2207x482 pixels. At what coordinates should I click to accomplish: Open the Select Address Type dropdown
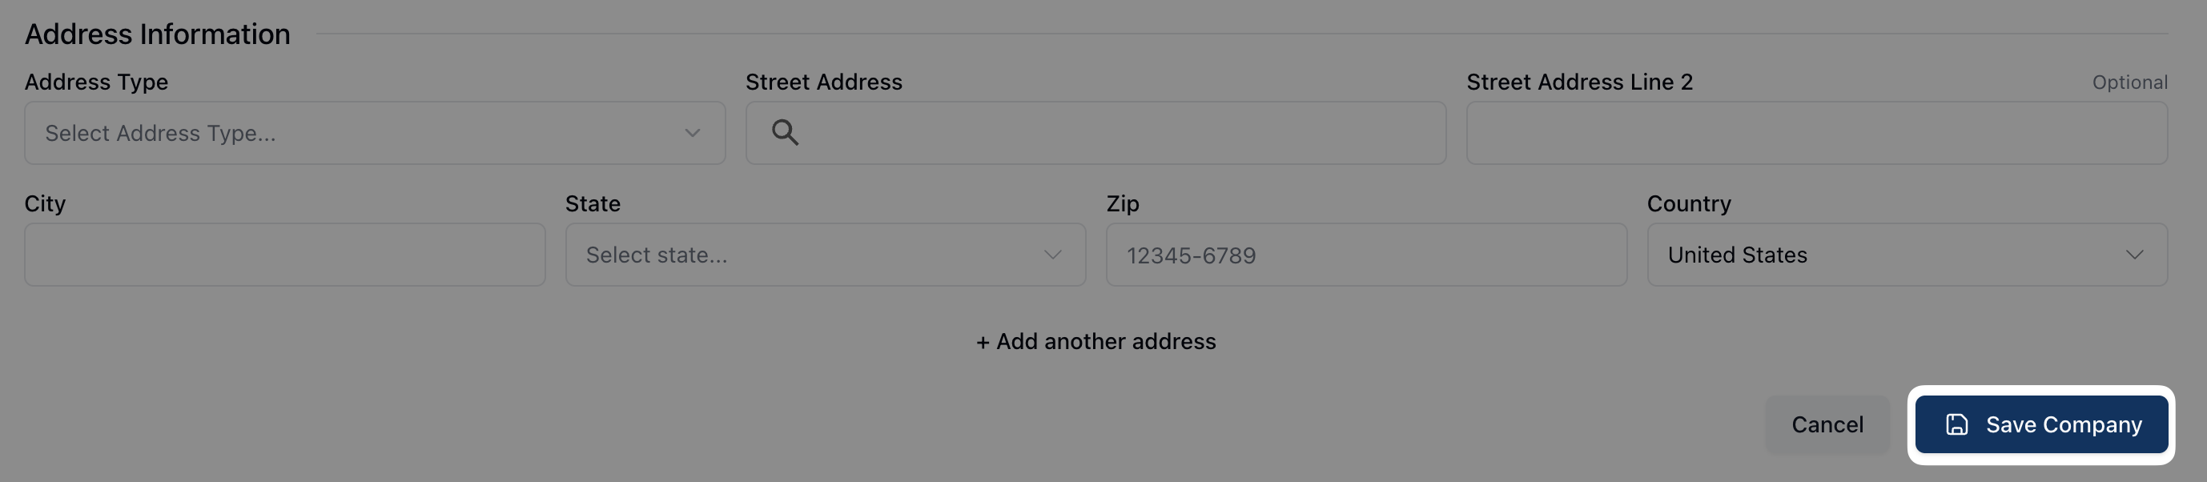375,133
